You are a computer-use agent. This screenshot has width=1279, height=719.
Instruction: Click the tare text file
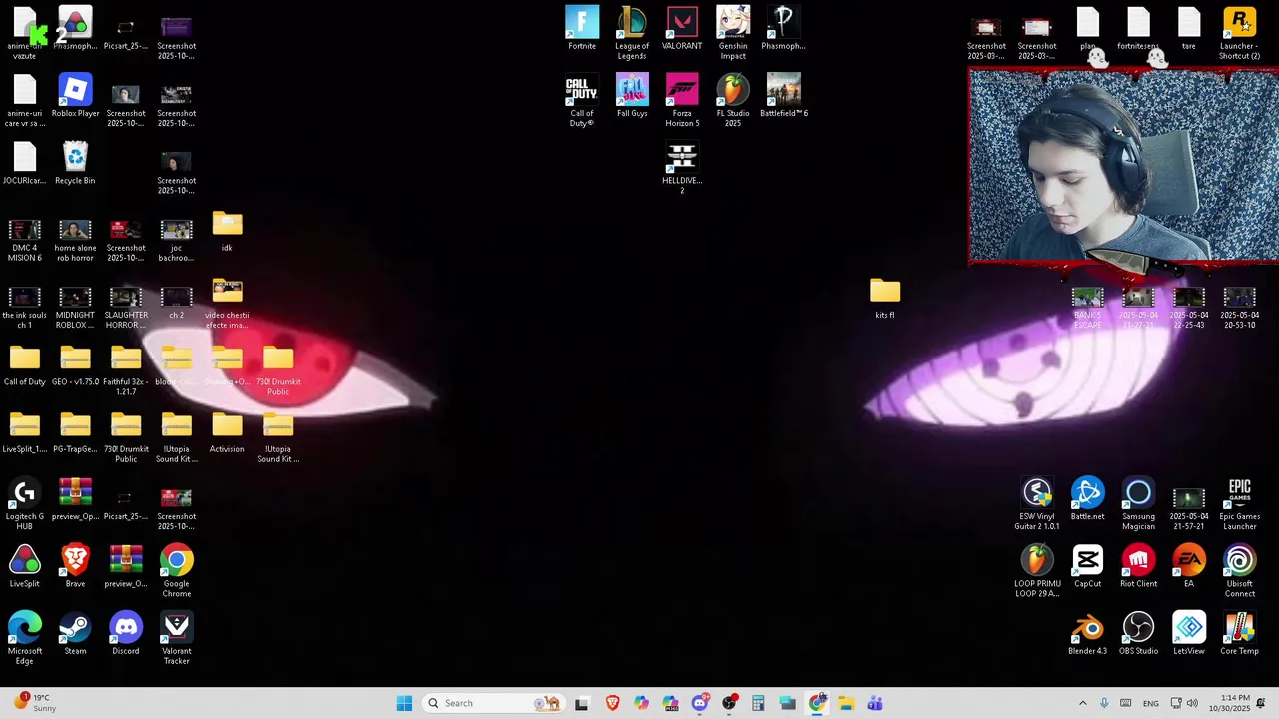pyautogui.click(x=1189, y=29)
